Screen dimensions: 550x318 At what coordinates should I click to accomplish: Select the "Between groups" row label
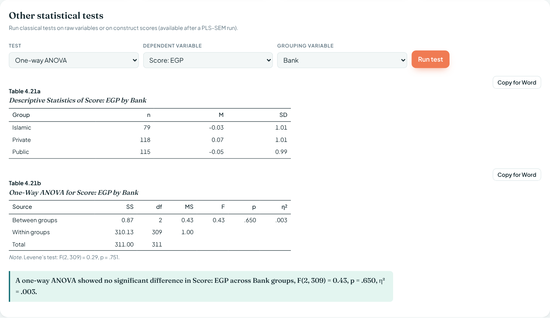[x=35, y=220]
